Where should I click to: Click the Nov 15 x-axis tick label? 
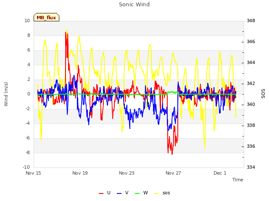pyautogui.click(x=33, y=173)
